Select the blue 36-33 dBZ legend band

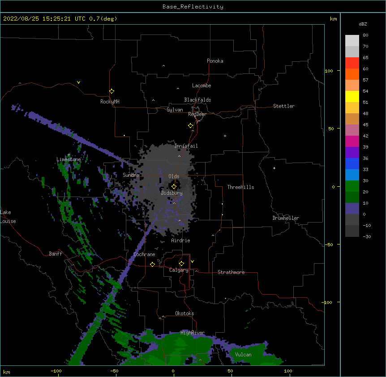coord(352,164)
